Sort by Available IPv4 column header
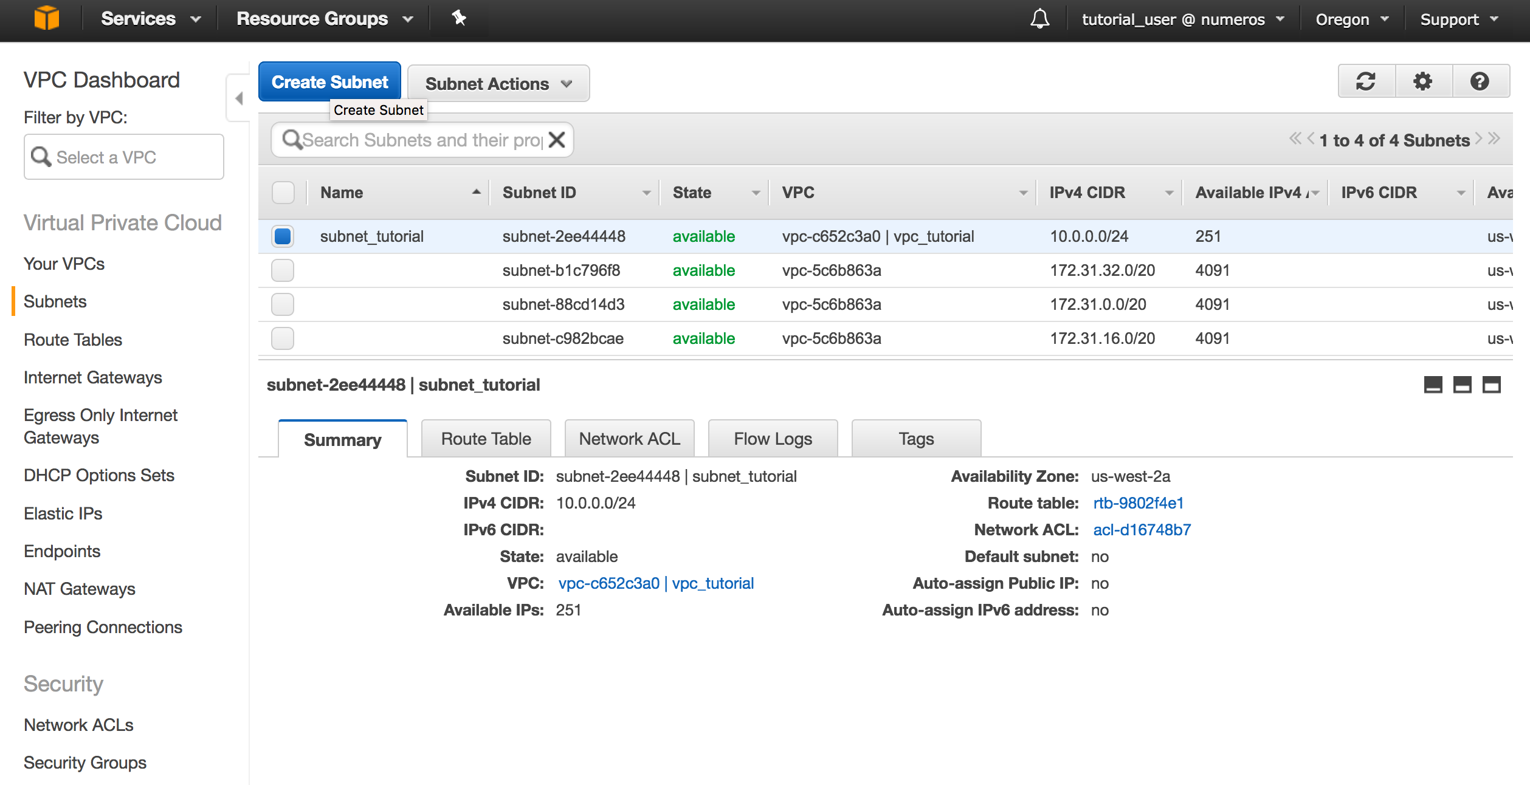 tap(1251, 193)
